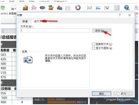Click the 浏览 browse button
139x105 pixels.
(x=102, y=31)
